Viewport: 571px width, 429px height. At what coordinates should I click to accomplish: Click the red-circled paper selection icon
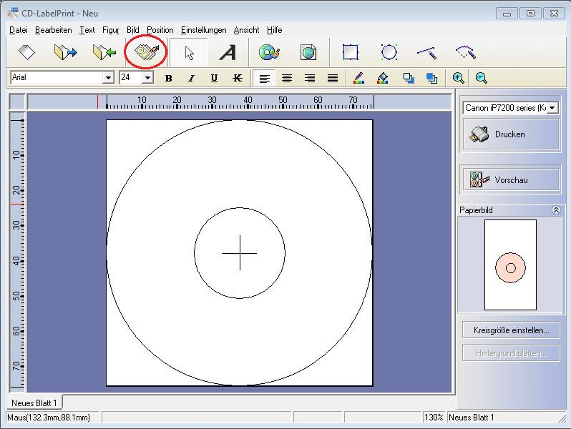click(x=146, y=52)
